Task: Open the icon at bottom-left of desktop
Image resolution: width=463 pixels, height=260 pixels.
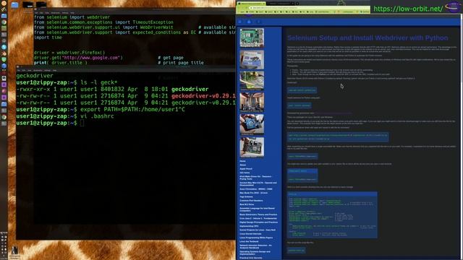Action: click(14, 251)
